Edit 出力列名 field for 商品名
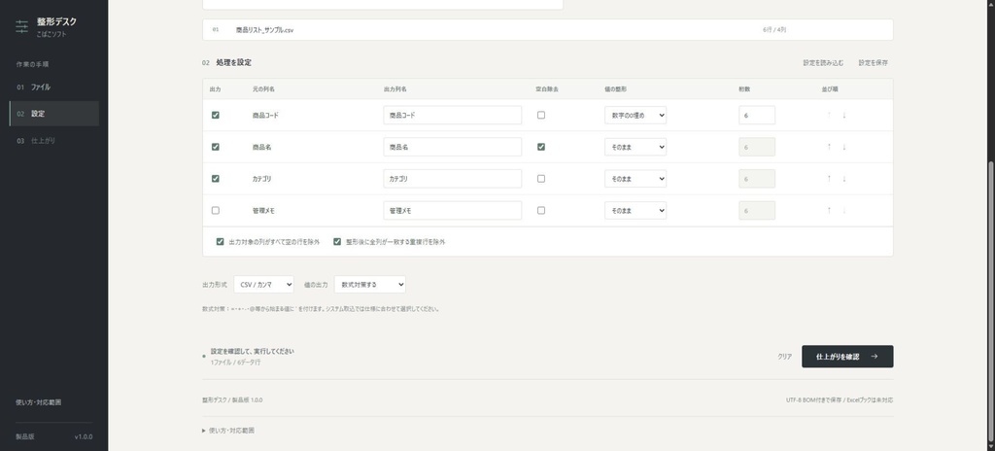This screenshot has height=451, width=995. coord(453,147)
